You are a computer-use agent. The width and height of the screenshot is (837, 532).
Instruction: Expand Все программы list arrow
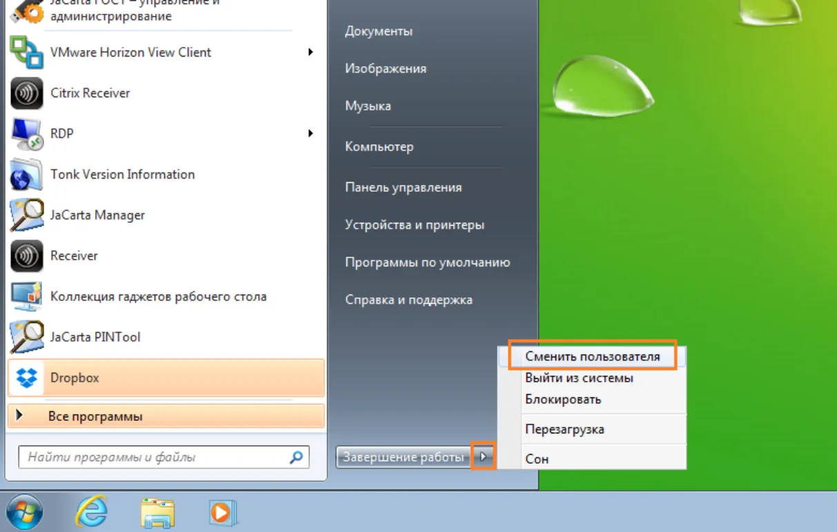pos(19,415)
